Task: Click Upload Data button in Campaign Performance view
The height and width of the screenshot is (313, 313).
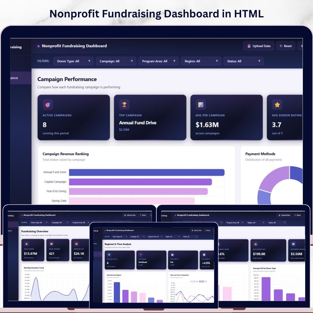Action: [259, 46]
